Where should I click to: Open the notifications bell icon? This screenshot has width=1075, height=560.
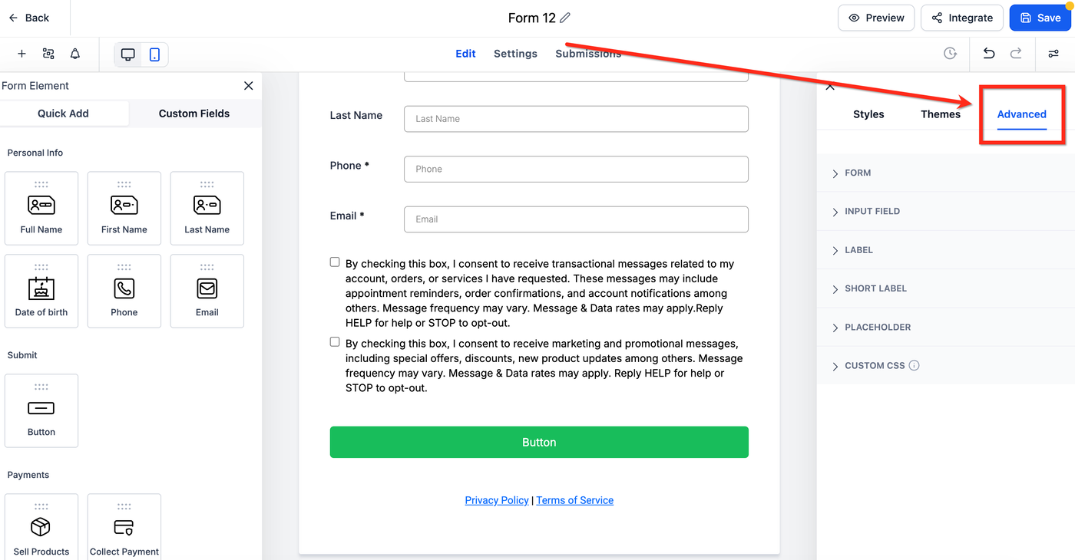[x=75, y=54]
